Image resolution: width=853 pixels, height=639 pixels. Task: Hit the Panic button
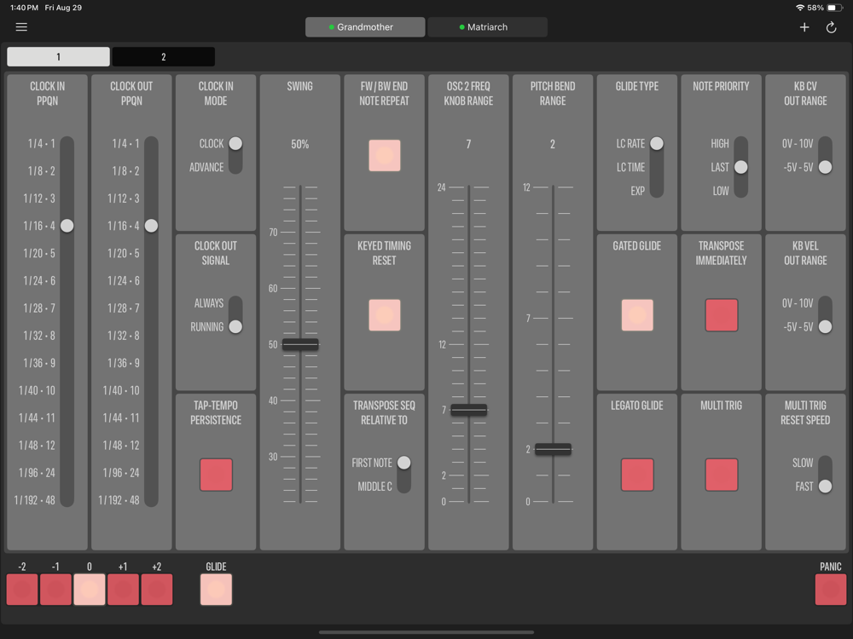click(x=831, y=590)
